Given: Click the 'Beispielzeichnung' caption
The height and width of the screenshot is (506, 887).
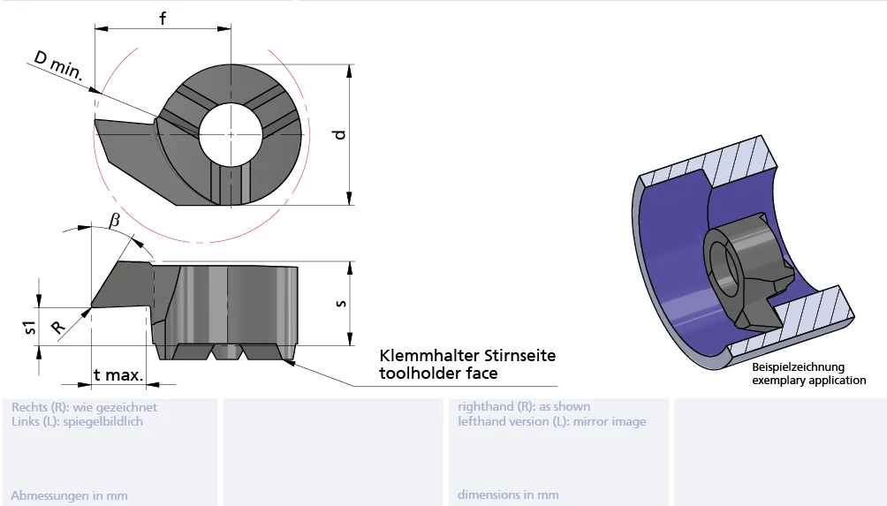Looking at the screenshot, I should pos(798,367).
